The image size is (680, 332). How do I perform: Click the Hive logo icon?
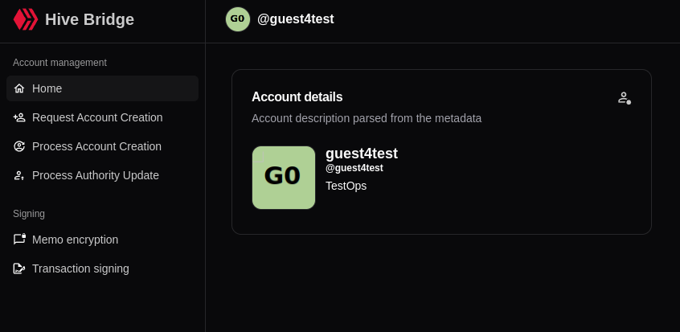(x=26, y=19)
